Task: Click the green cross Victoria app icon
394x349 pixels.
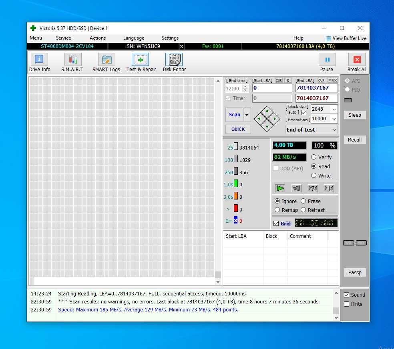Action: click(x=33, y=28)
